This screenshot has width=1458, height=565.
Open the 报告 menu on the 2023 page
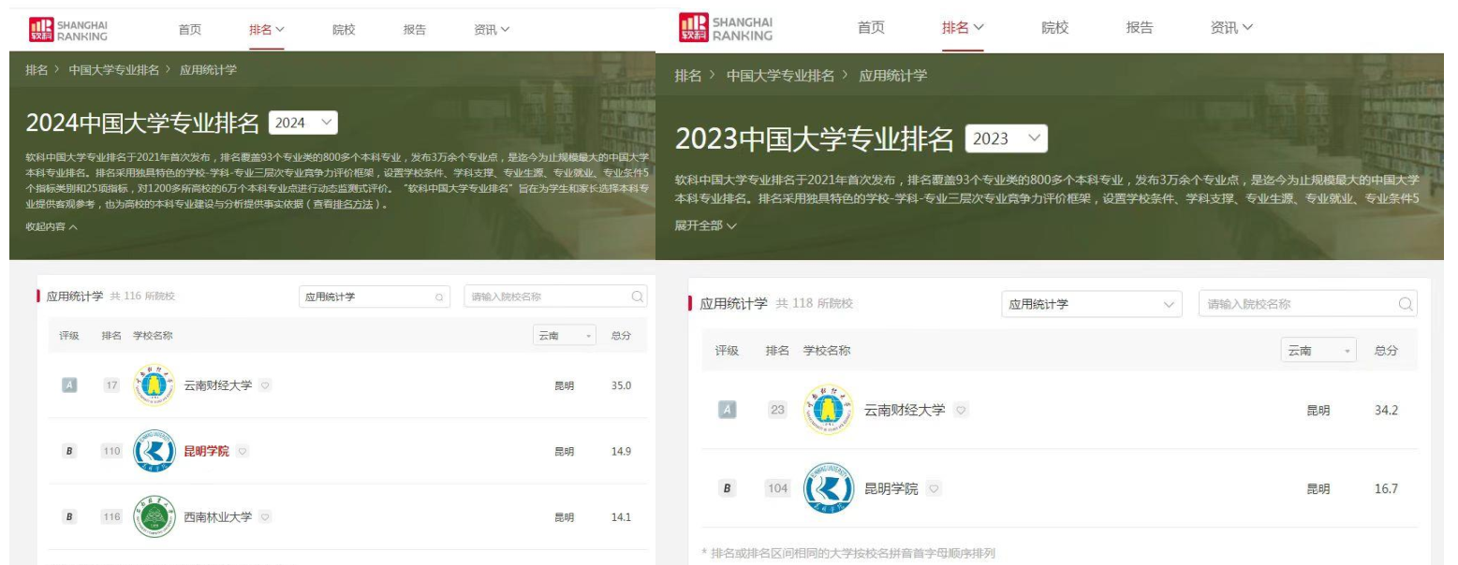point(1139,28)
